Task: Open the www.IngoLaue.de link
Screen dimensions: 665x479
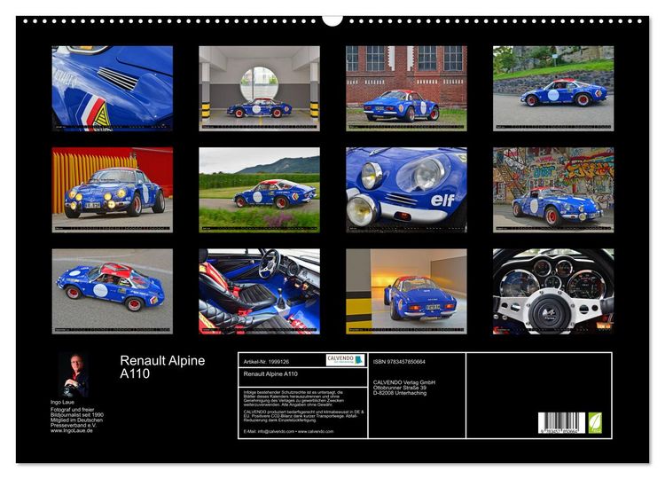Action: click(x=71, y=430)
